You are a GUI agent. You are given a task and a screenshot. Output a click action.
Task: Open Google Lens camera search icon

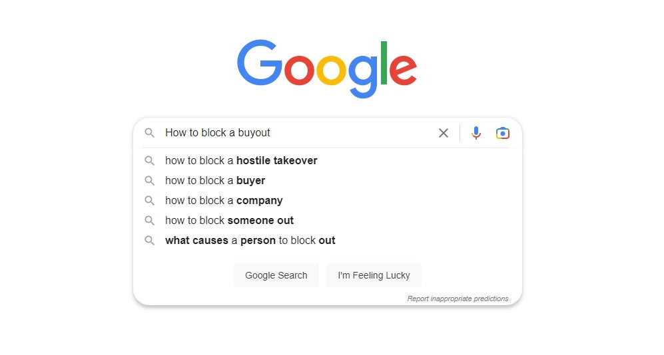point(503,133)
